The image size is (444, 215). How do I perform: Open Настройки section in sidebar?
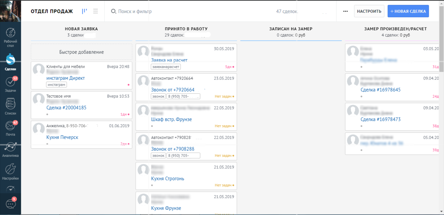point(10,171)
